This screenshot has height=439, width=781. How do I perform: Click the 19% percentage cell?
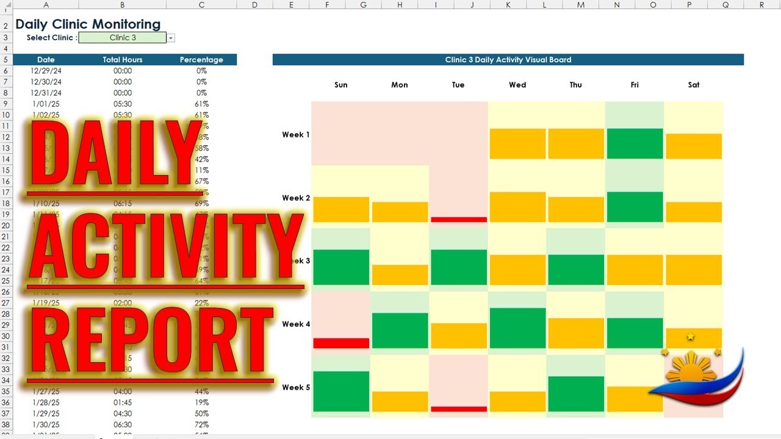pyautogui.click(x=201, y=402)
